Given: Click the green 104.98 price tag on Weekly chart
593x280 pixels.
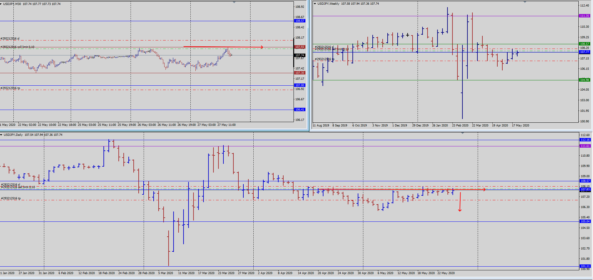Looking at the screenshot, I should [x=584, y=80].
